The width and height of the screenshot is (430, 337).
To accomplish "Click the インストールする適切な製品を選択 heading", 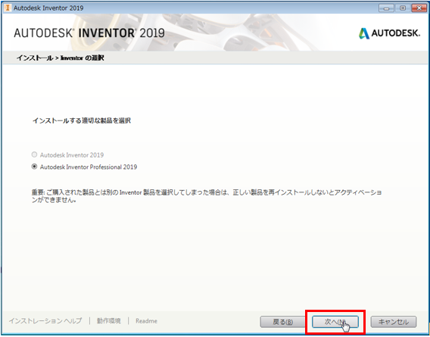I will 82,120.
